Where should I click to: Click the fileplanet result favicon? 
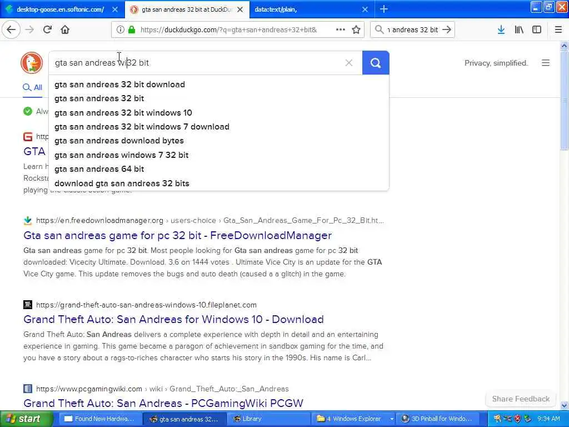click(28, 305)
